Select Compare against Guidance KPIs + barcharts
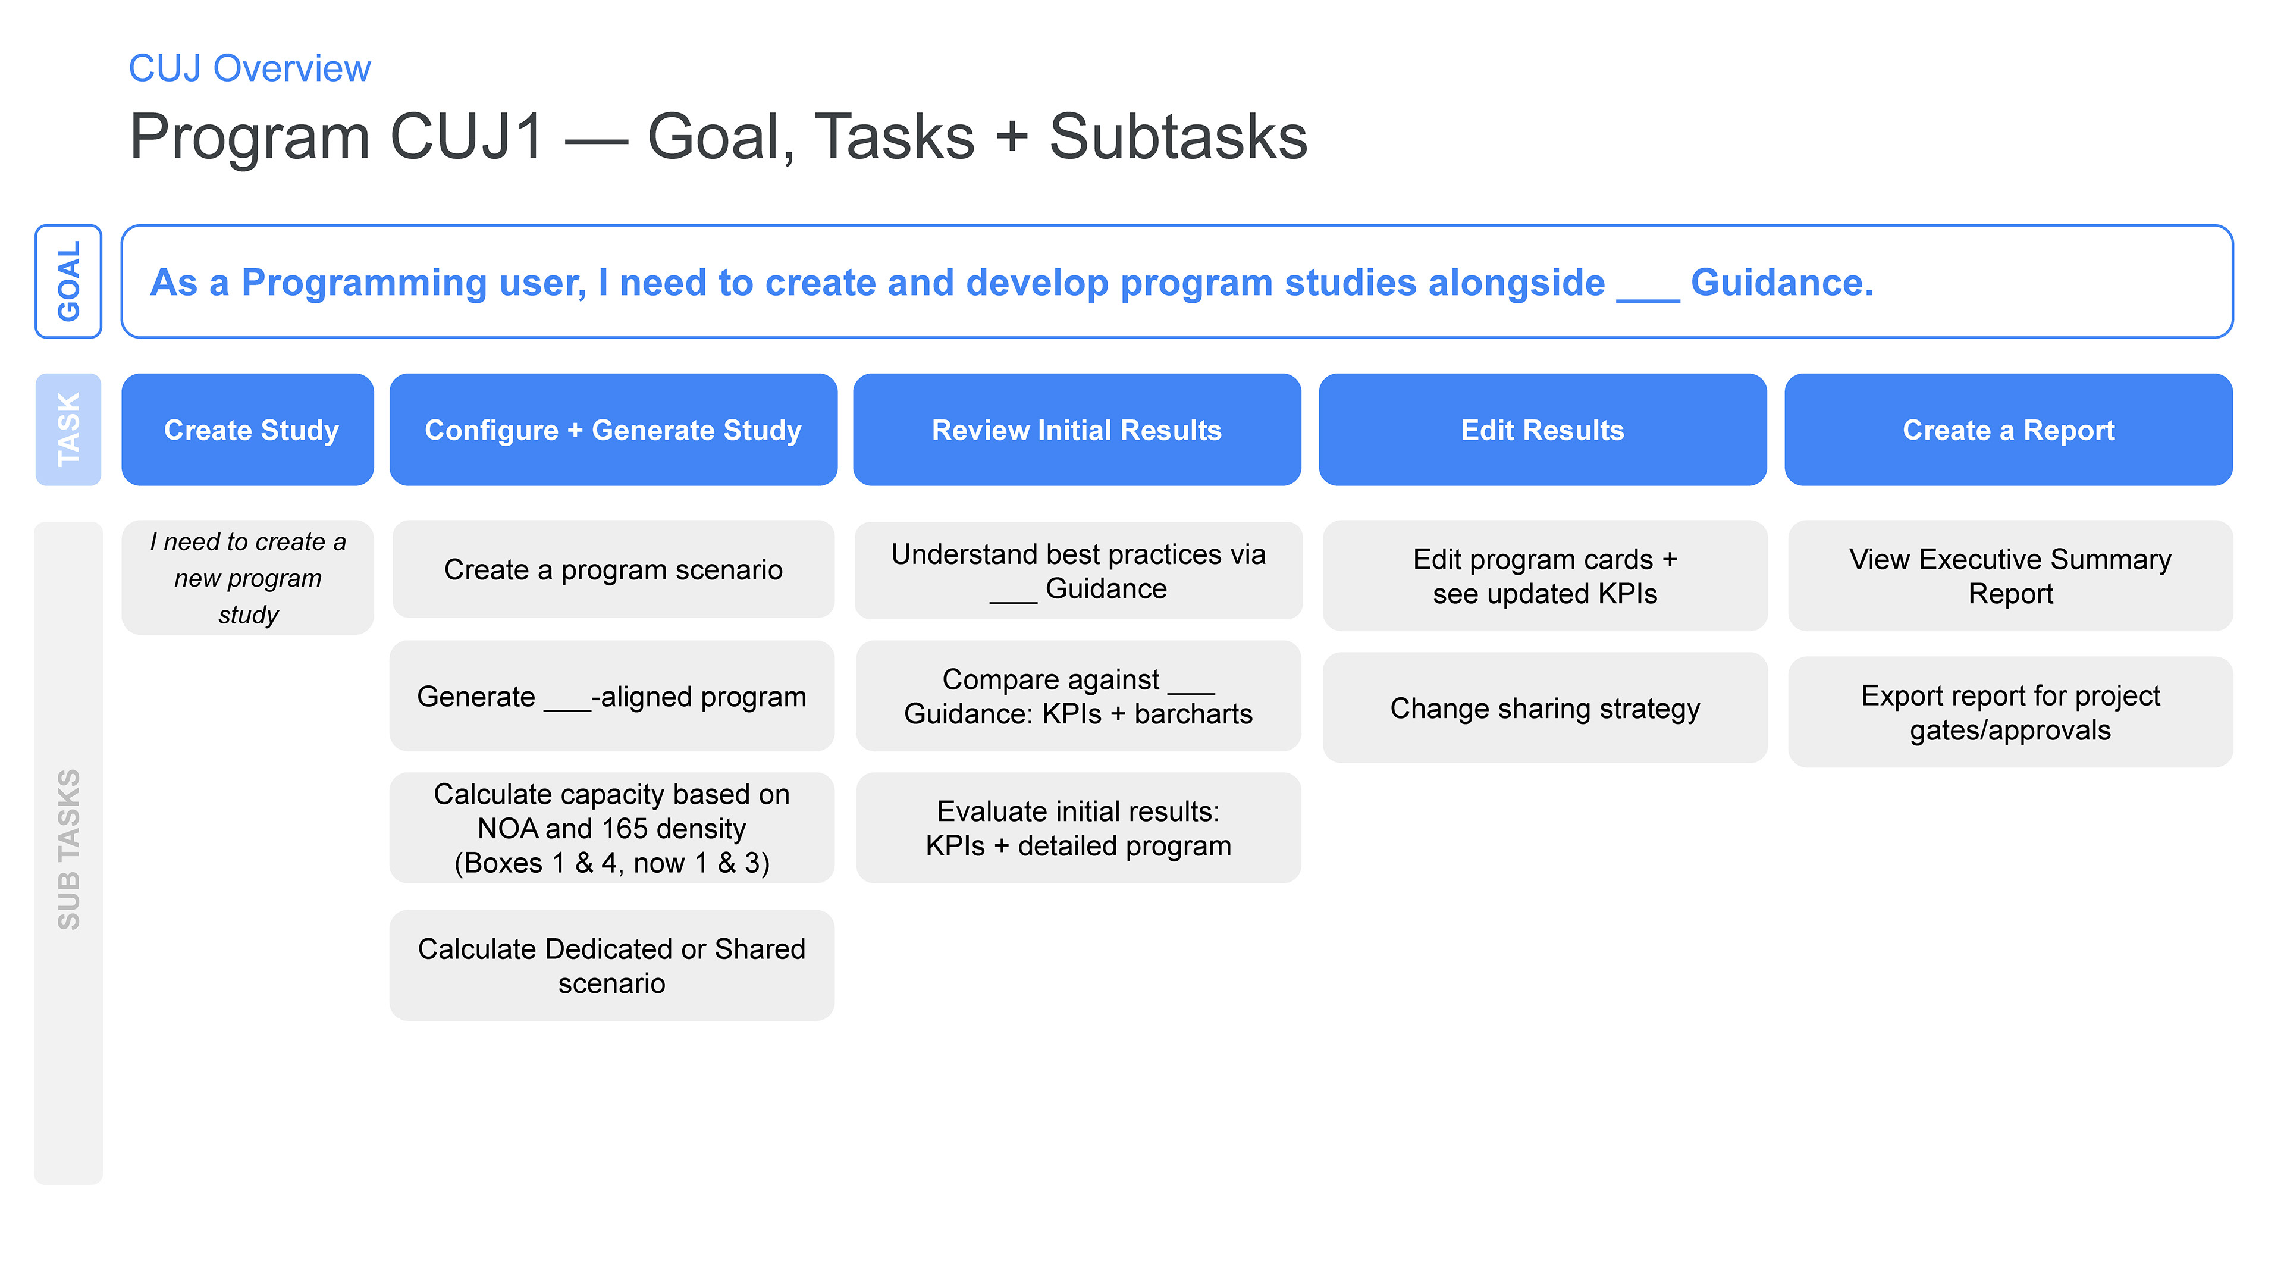Image resolution: width=2284 pixels, height=1285 pixels. (1078, 696)
